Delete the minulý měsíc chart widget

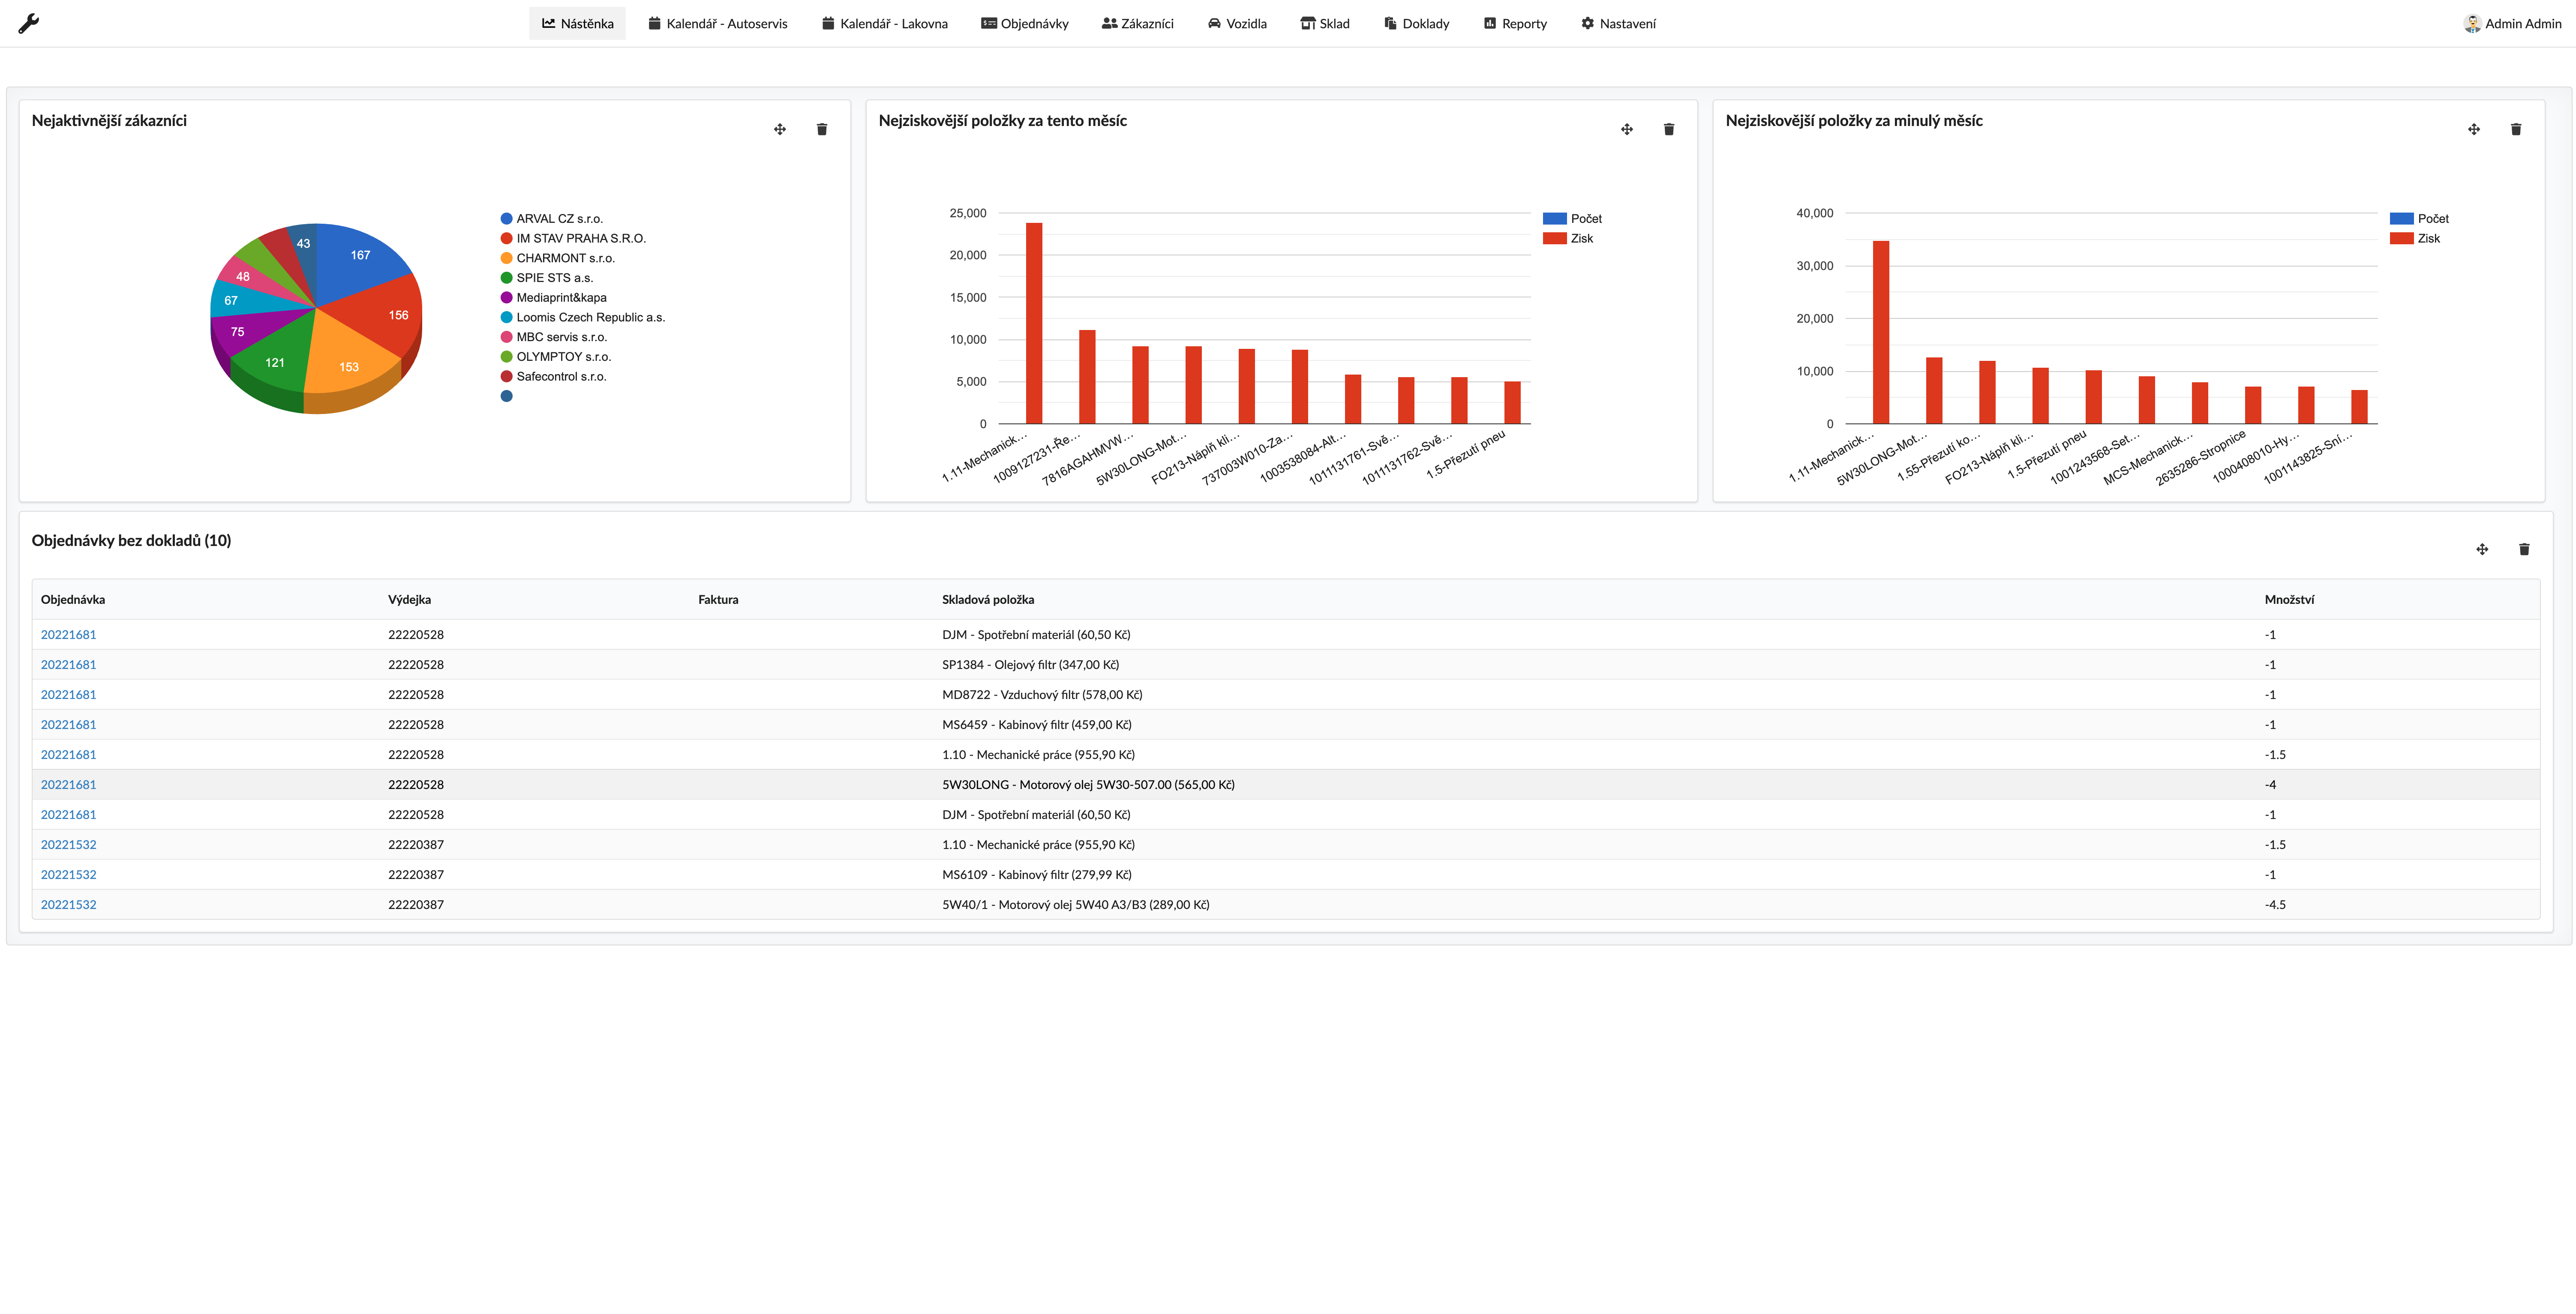[x=2516, y=129]
